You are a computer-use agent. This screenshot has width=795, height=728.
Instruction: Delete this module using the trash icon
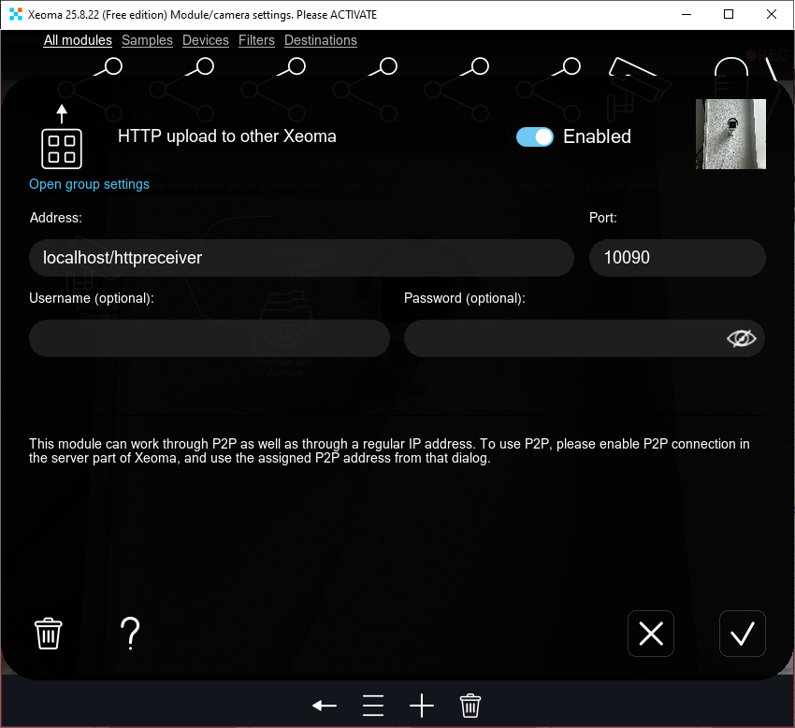48,633
